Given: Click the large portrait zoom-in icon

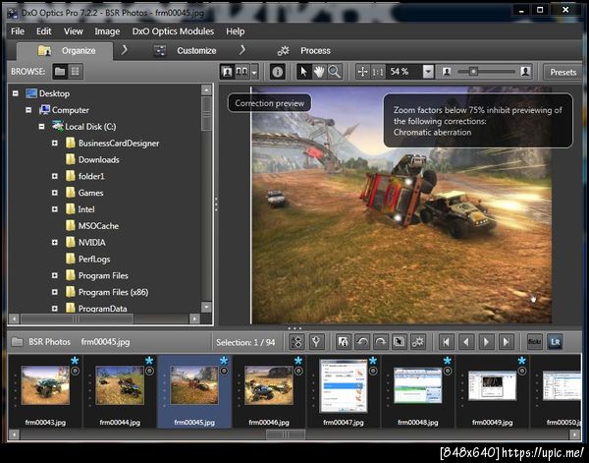Looking at the screenshot, I should coord(525,72).
